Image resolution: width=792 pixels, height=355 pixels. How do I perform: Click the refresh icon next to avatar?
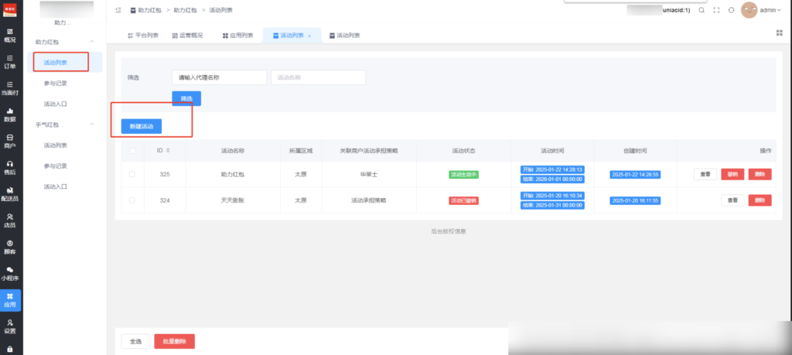[731, 10]
